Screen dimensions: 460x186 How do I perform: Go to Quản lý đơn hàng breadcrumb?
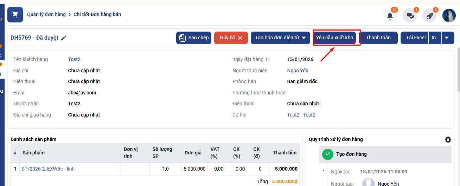(46, 15)
